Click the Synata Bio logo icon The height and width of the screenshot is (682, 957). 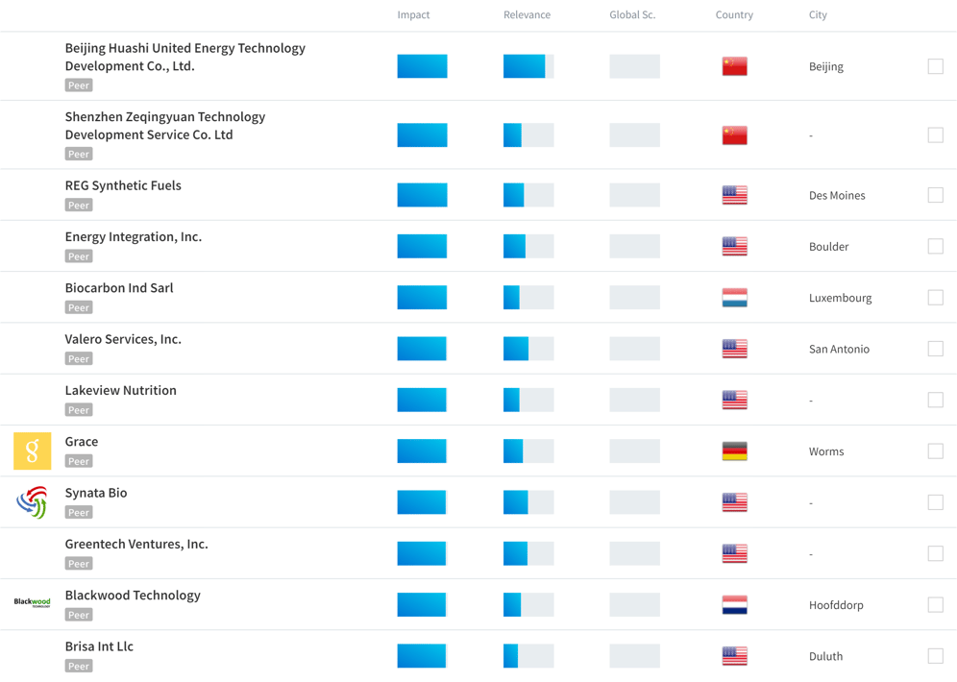(x=32, y=502)
